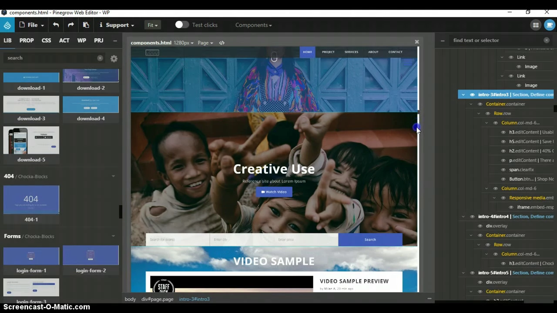This screenshot has width=557, height=313.
Task: Switch to the PRJ tab
Action: pyautogui.click(x=99, y=40)
